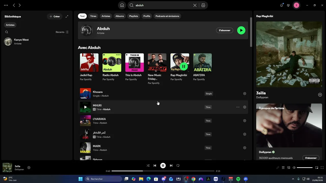
Task: Toggle the repeat mode
Action: click(x=178, y=165)
